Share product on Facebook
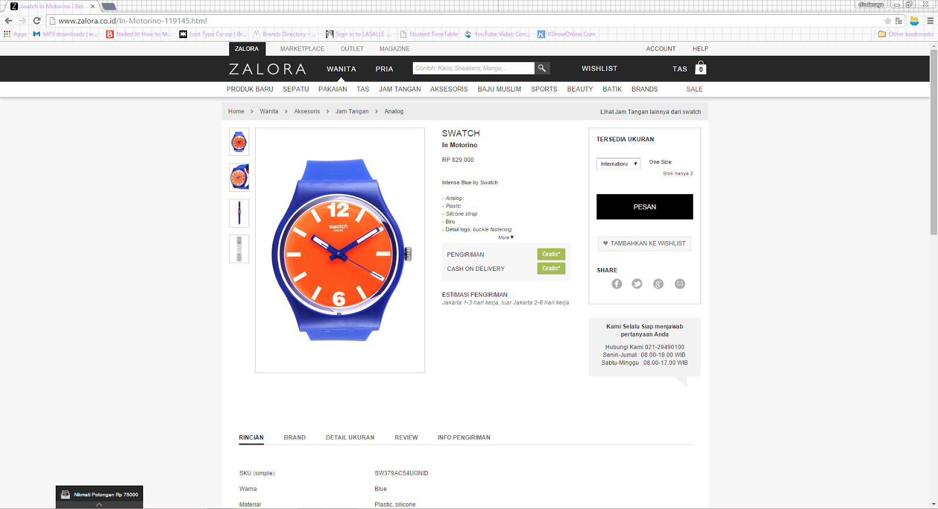This screenshot has height=509, width=938. pyautogui.click(x=617, y=284)
